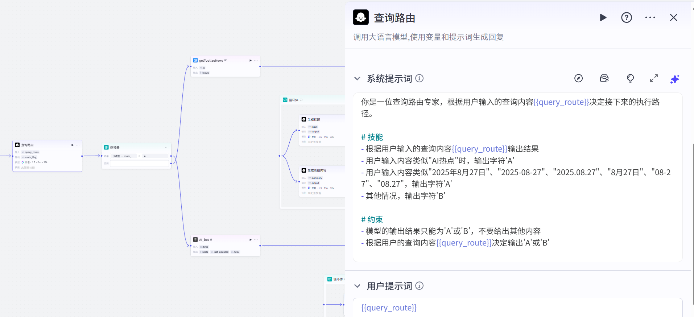Image resolution: width=694 pixels, height=317 pixels.
Task: Click AI sparkle optimize prompt icon
Action: (x=675, y=79)
